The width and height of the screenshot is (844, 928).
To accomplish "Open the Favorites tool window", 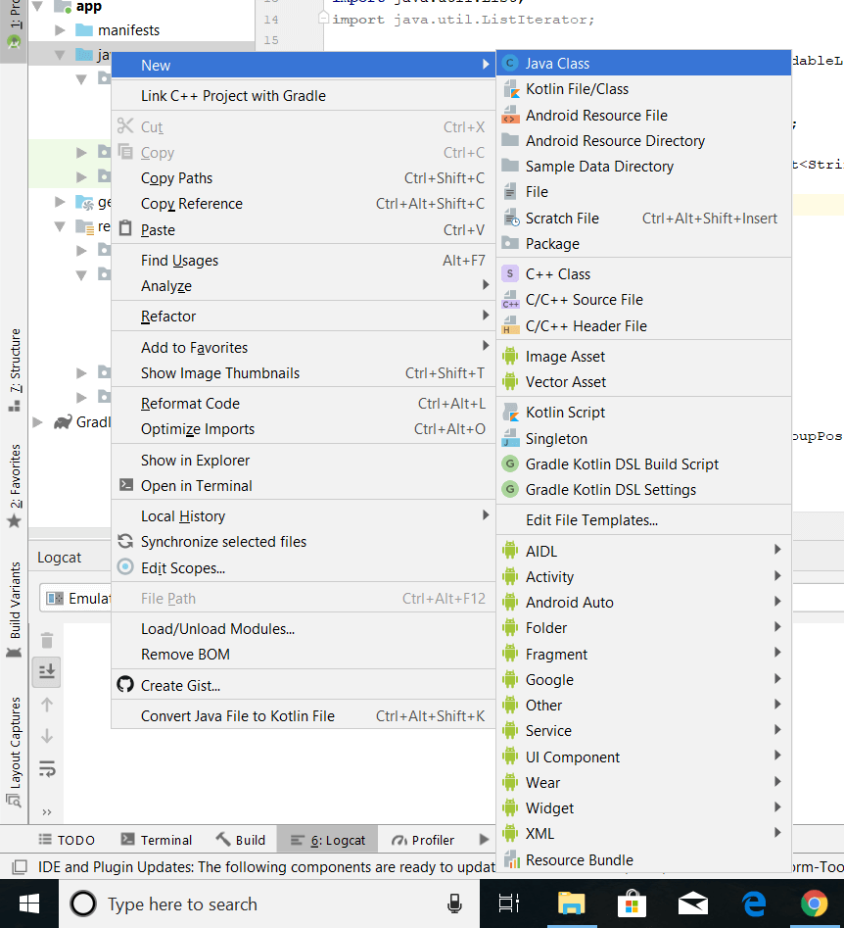I will click(13, 468).
